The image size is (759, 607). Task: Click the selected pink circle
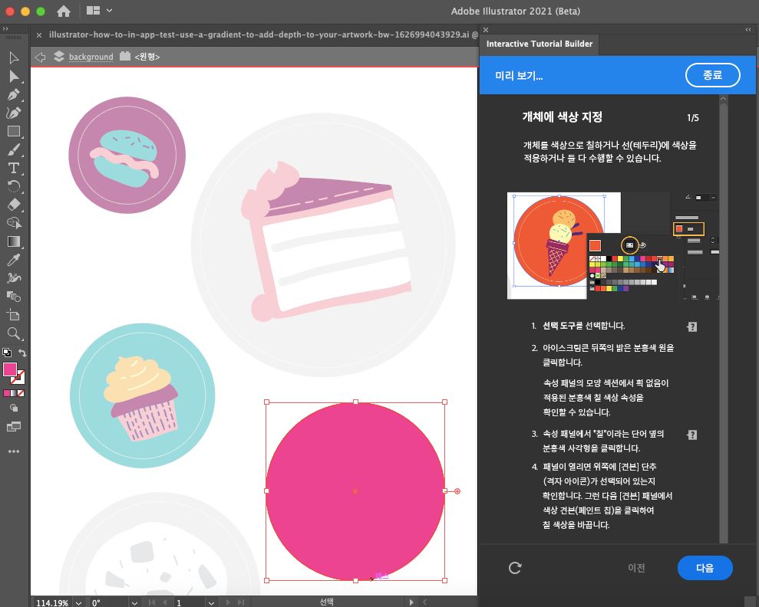click(355, 491)
